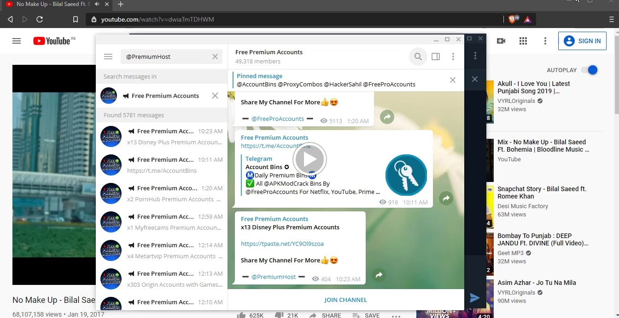This screenshot has width=619, height=318.
Task: Dismiss the pinned message bar
Action: [x=453, y=80]
